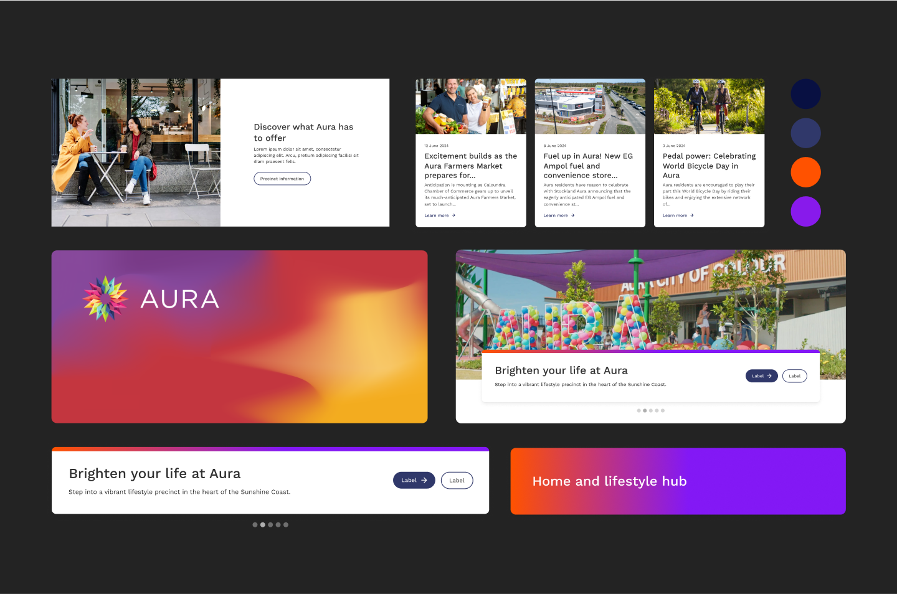Select first carousel dot below large bottom card
Screen dimensions: 897x594
tap(255, 525)
